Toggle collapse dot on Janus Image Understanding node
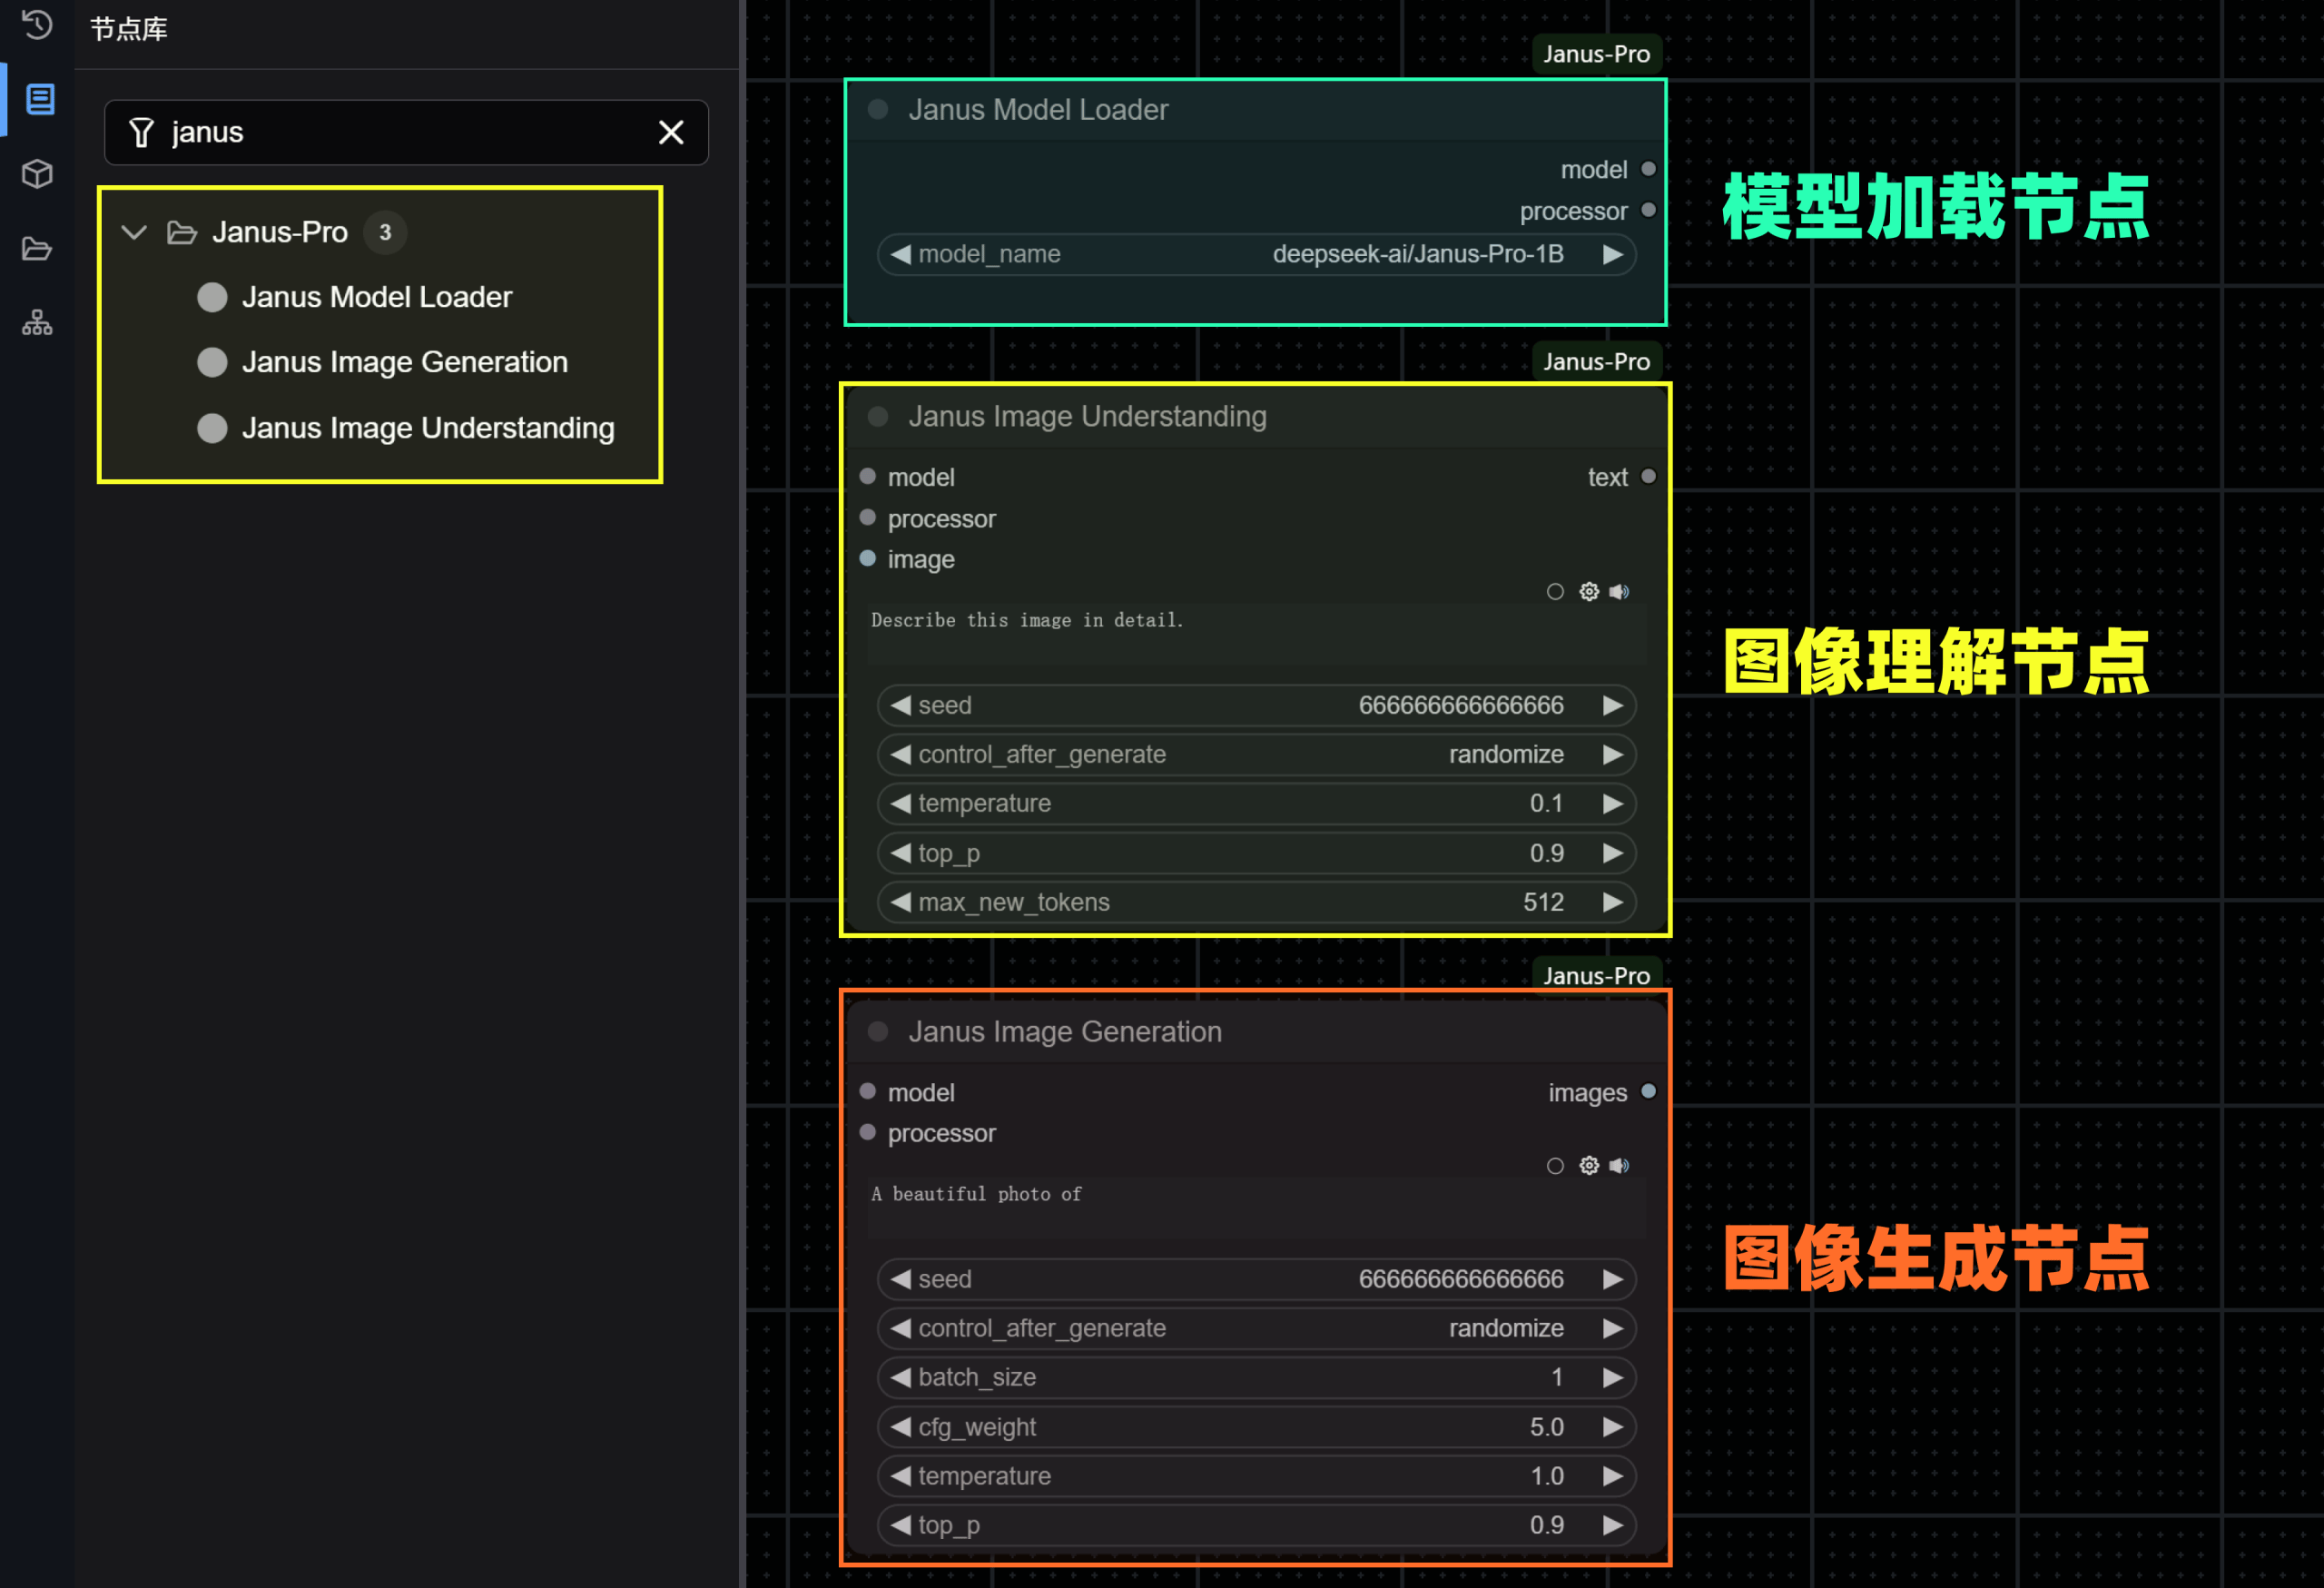This screenshot has width=2324, height=1588. [x=878, y=416]
